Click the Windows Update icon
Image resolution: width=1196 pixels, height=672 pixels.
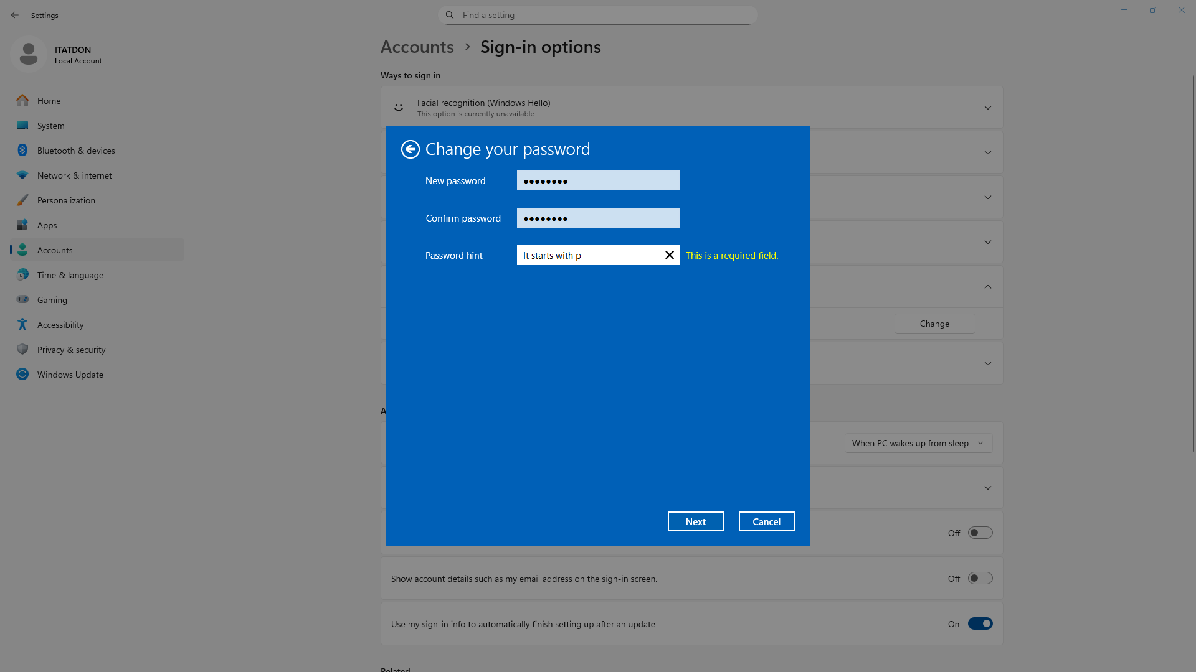point(22,375)
